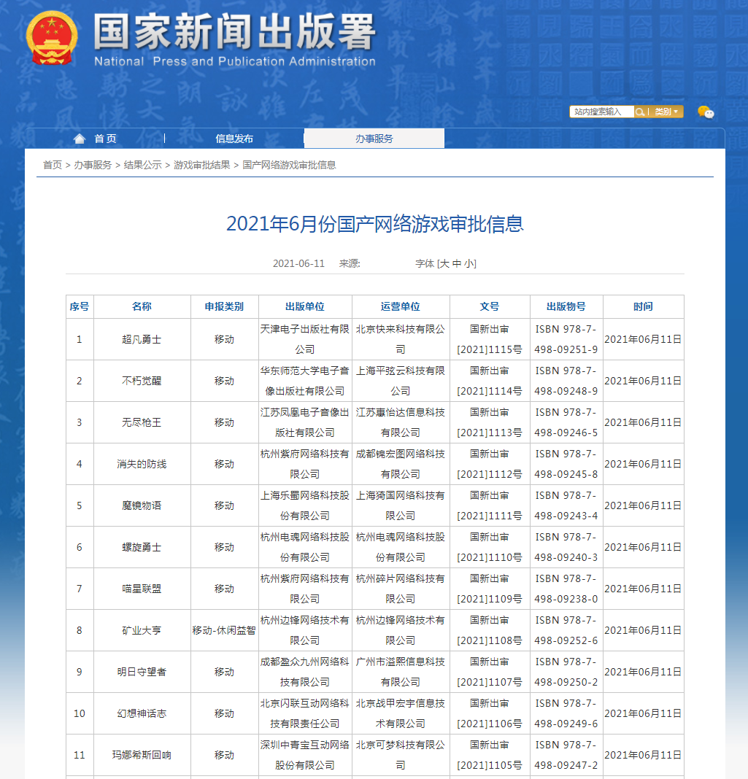Click the national emblem logo

pos(51,38)
